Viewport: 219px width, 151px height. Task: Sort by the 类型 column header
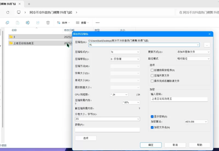[x=97, y=30]
